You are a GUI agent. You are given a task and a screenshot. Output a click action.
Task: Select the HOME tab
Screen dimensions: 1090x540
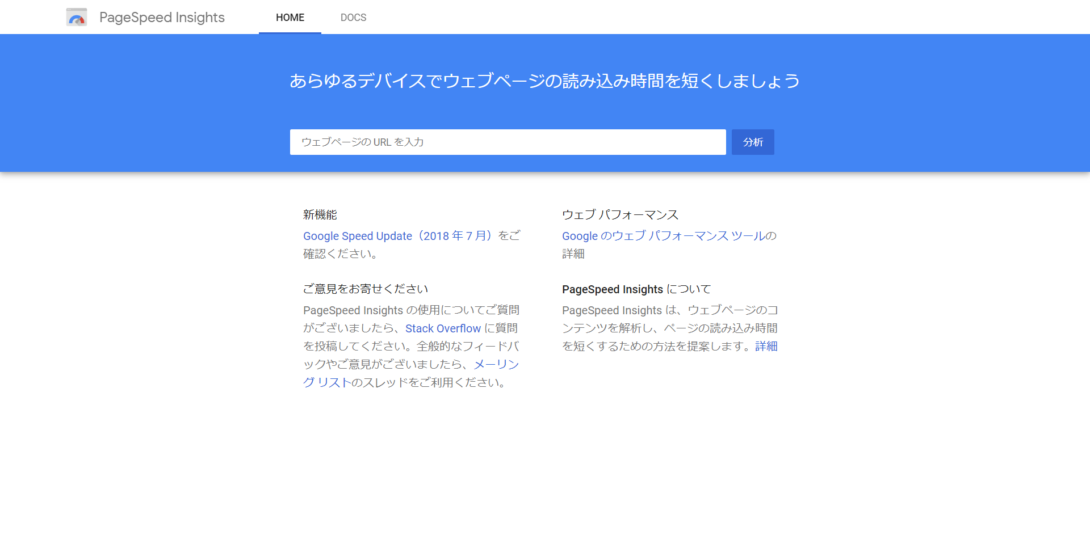pos(290,18)
